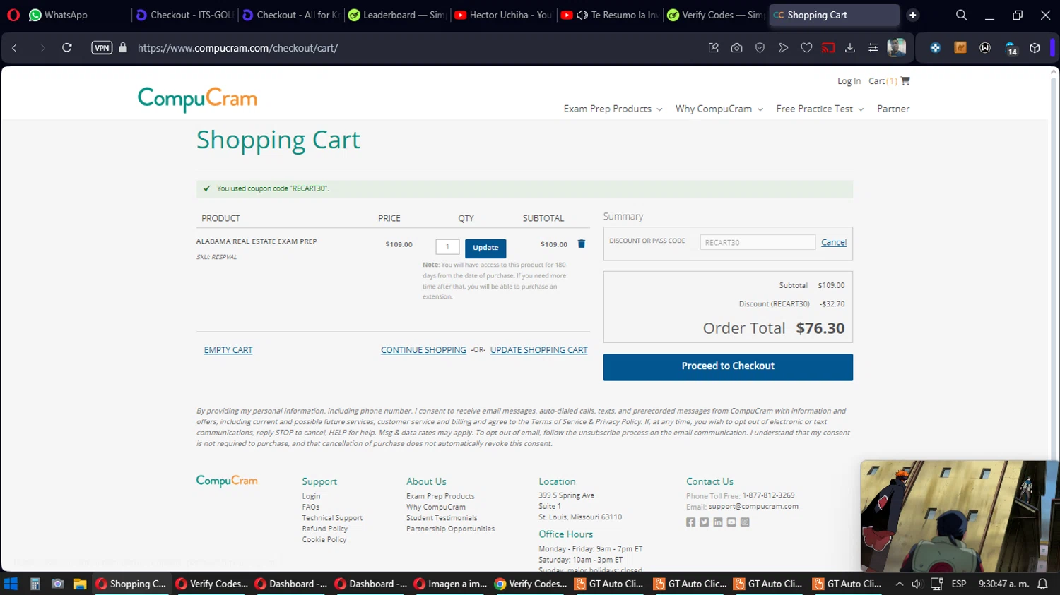Image resolution: width=1060 pixels, height=595 pixels.
Task: Open File Explorer from the taskbar
Action: [80, 584]
